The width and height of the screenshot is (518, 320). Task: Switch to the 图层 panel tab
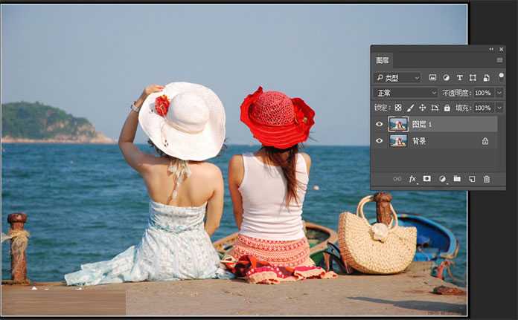click(383, 60)
